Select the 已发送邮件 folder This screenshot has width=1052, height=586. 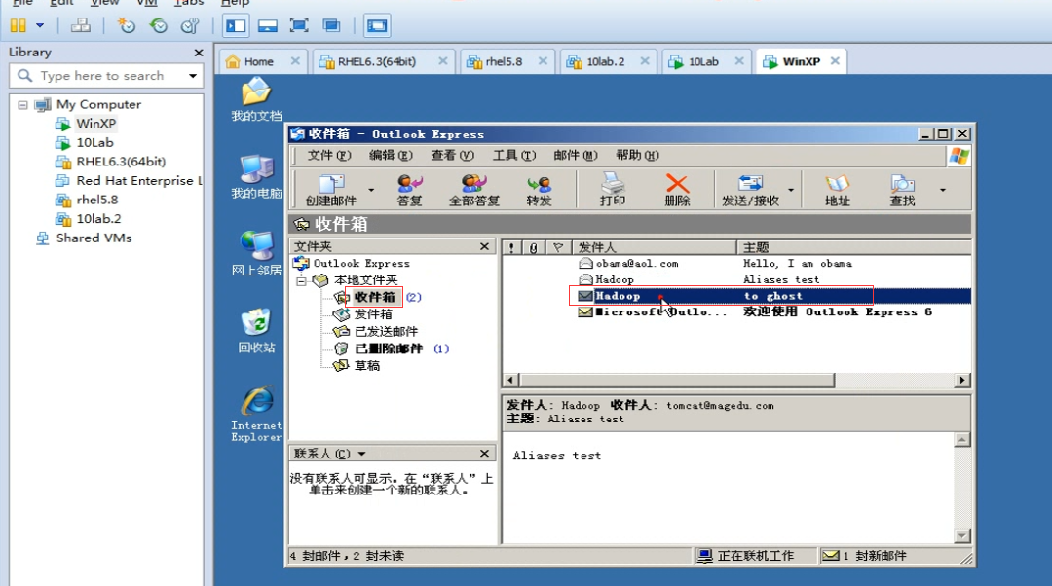[386, 331]
